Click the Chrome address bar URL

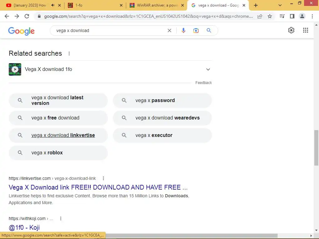click(x=149, y=16)
